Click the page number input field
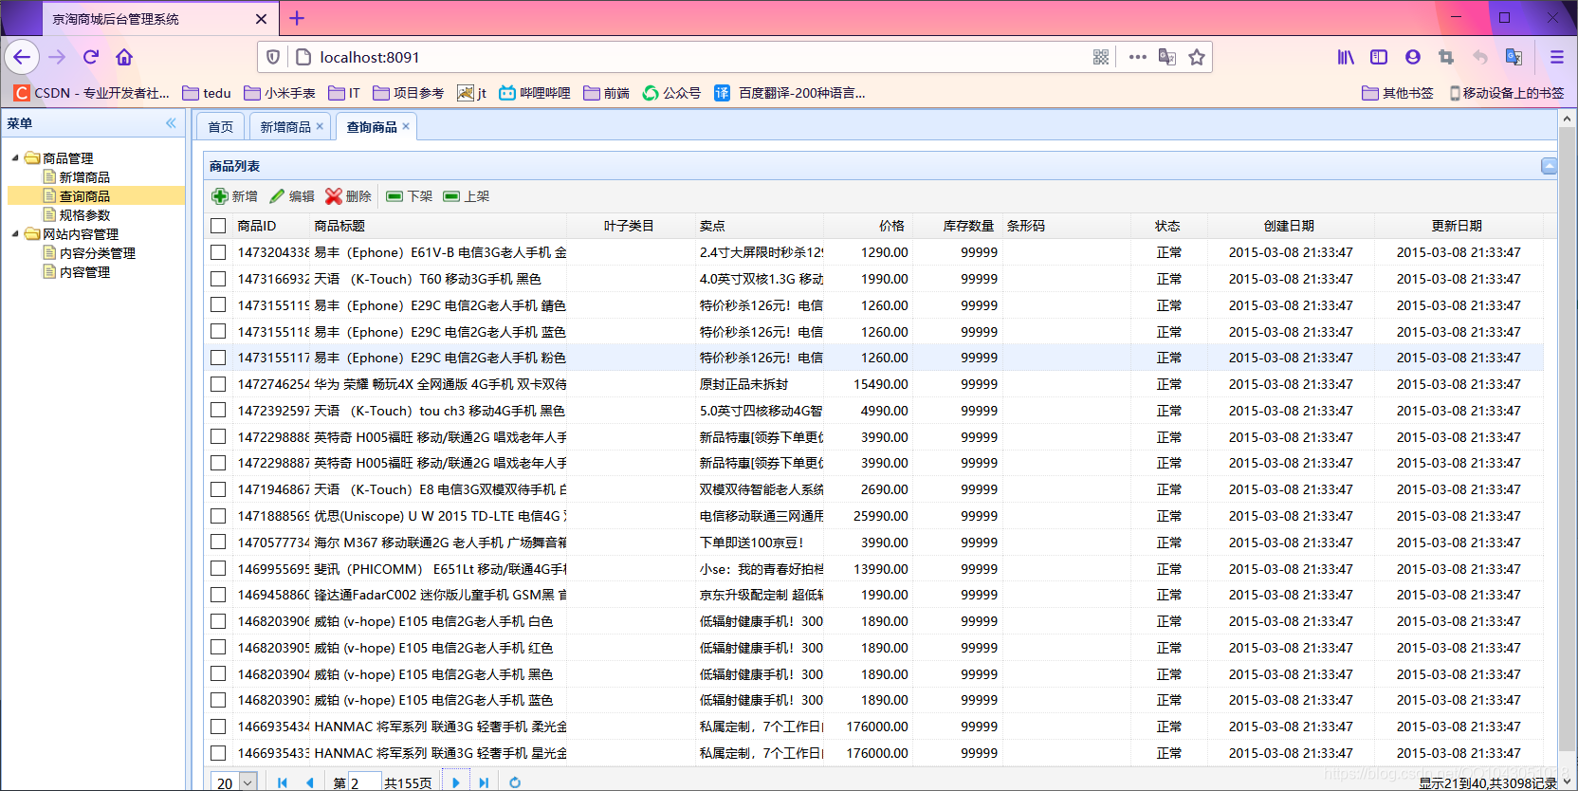The image size is (1578, 791). click(x=364, y=782)
